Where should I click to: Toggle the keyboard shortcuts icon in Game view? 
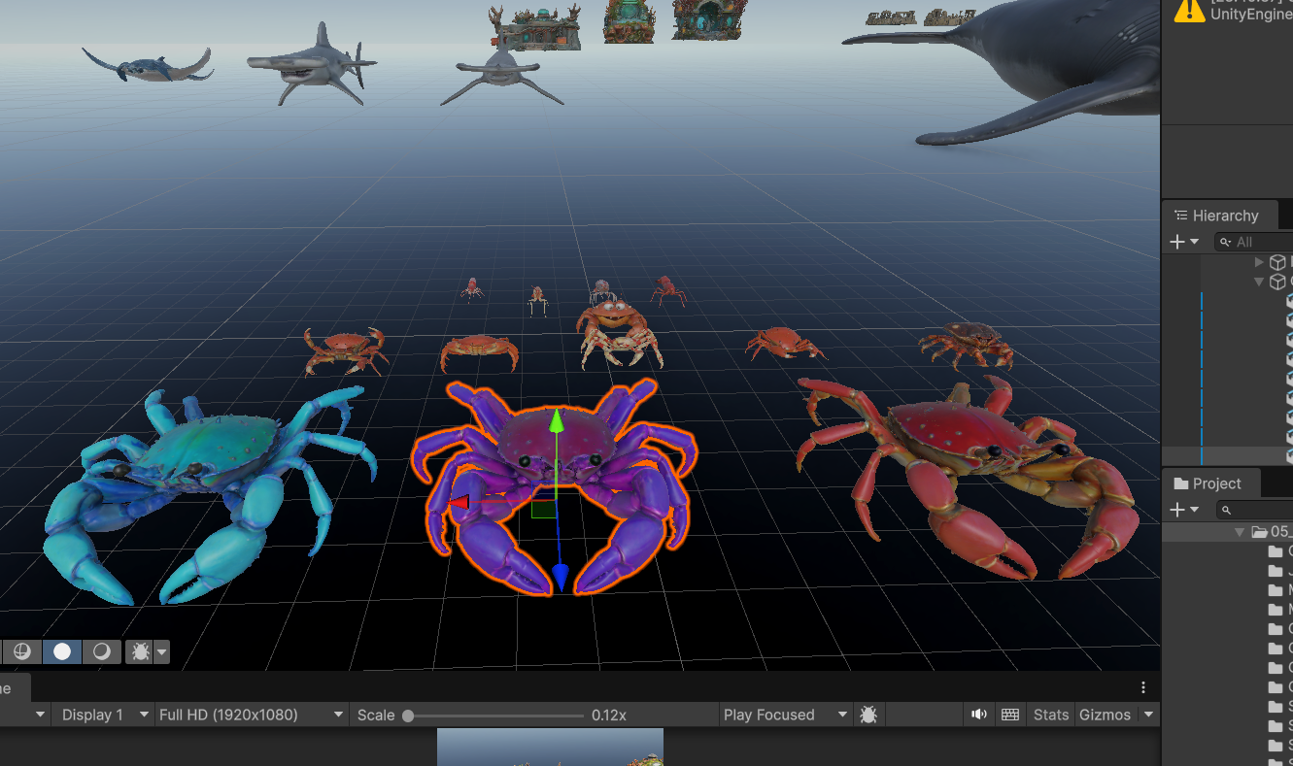point(1009,715)
